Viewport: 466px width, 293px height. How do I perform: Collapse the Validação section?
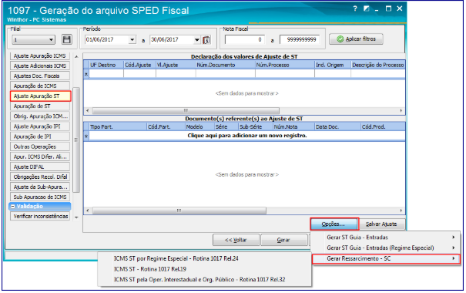tap(13, 206)
